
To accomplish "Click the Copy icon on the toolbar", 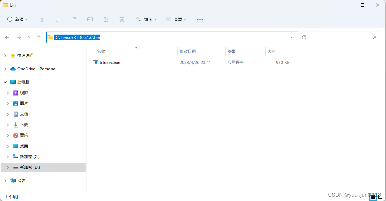I will tap(58, 19).
